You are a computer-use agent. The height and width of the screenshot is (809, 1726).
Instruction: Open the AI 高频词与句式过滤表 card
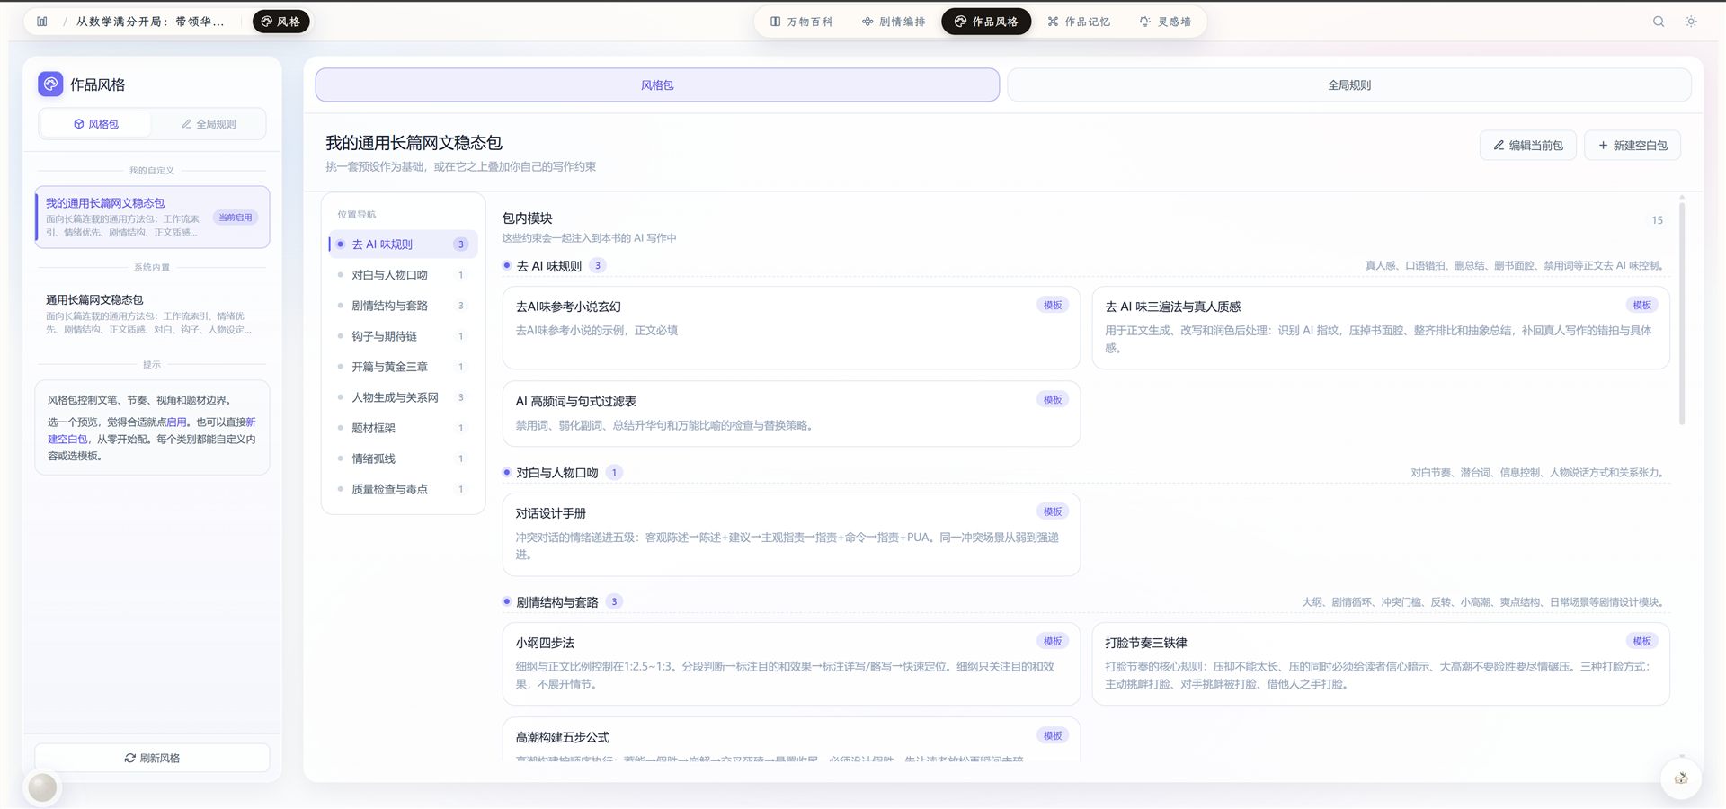point(791,413)
